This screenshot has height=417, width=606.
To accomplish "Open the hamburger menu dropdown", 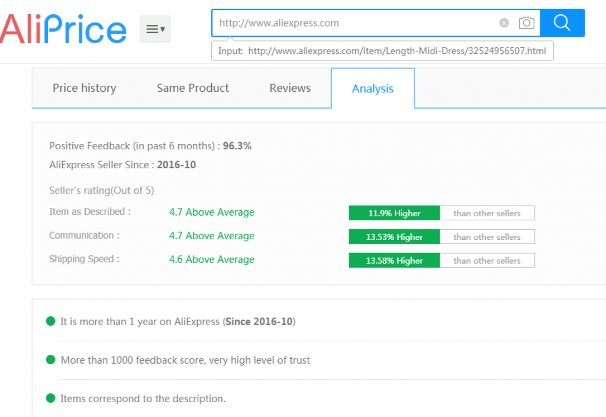I will [155, 29].
